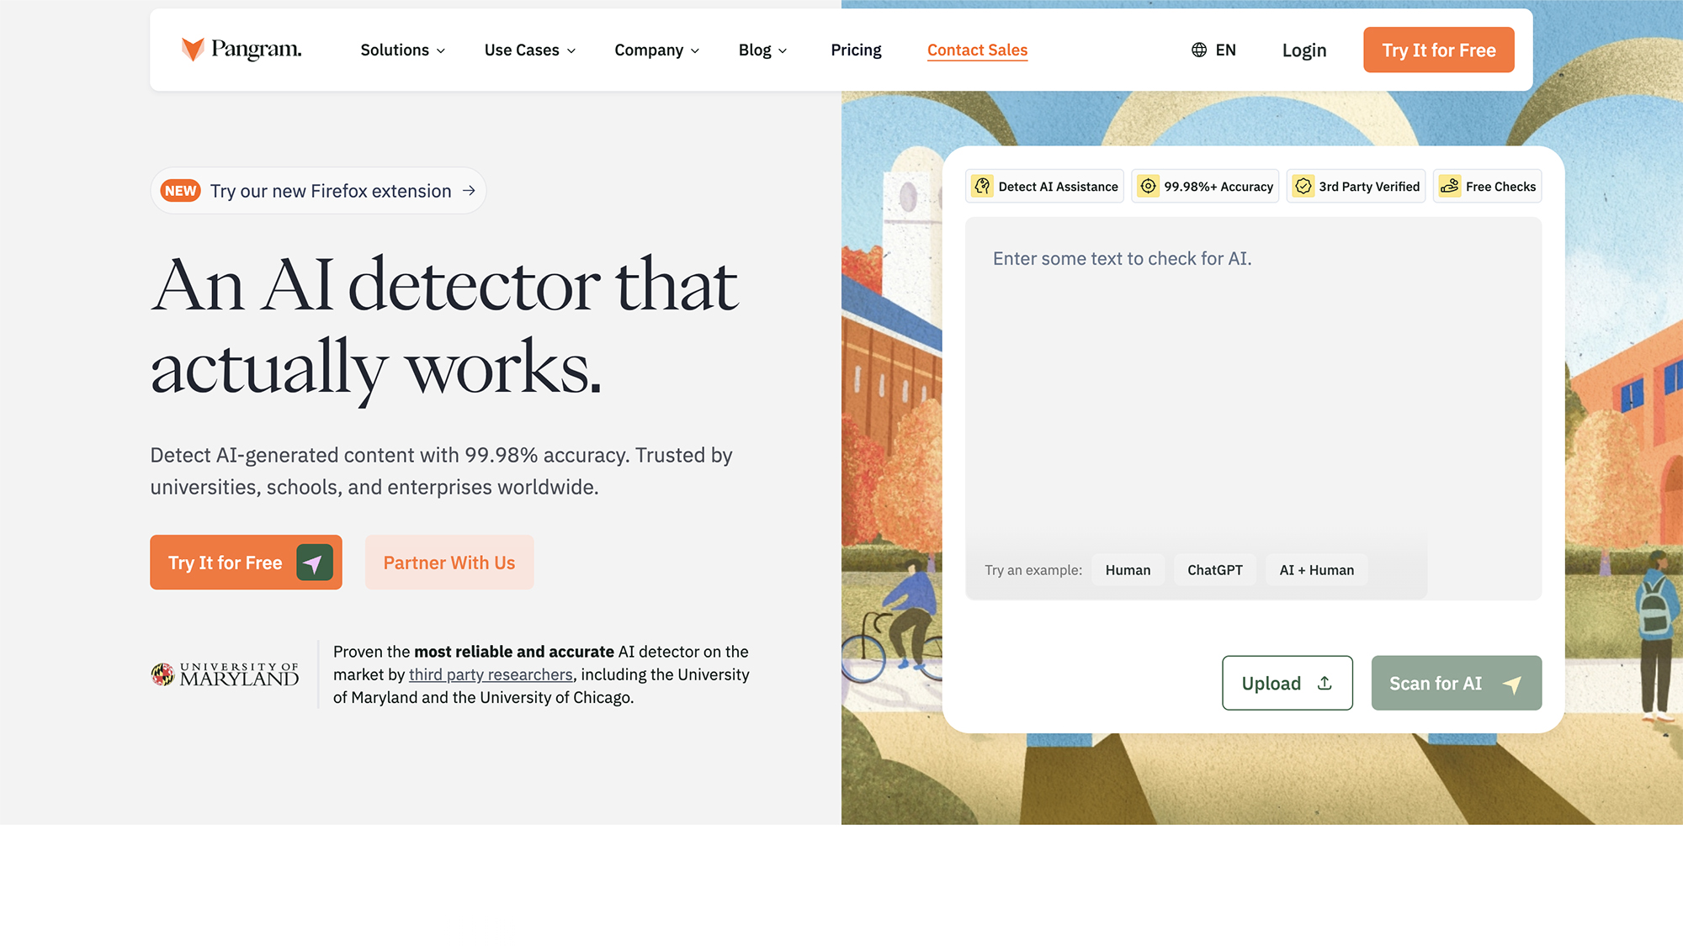This screenshot has width=1683, height=946.
Task: Select the Human example
Action: pos(1128,570)
